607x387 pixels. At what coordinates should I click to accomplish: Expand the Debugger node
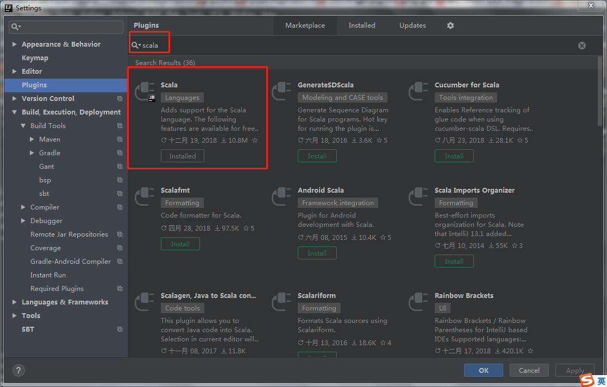pyautogui.click(x=23, y=221)
